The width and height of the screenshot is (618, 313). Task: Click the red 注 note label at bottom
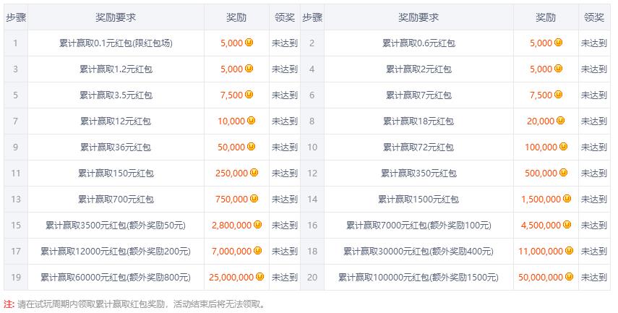[9, 304]
